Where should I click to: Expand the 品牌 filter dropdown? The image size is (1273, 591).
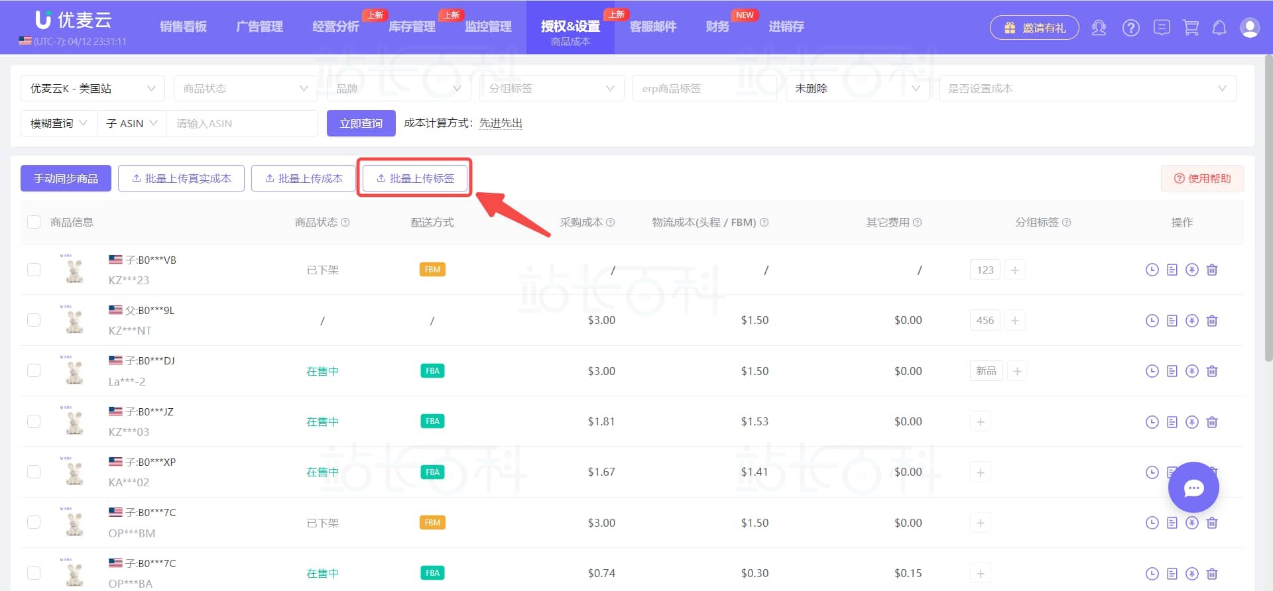click(x=398, y=88)
